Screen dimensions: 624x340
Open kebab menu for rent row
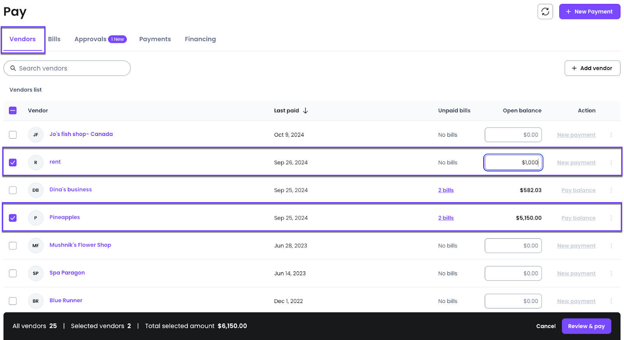(x=611, y=162)
